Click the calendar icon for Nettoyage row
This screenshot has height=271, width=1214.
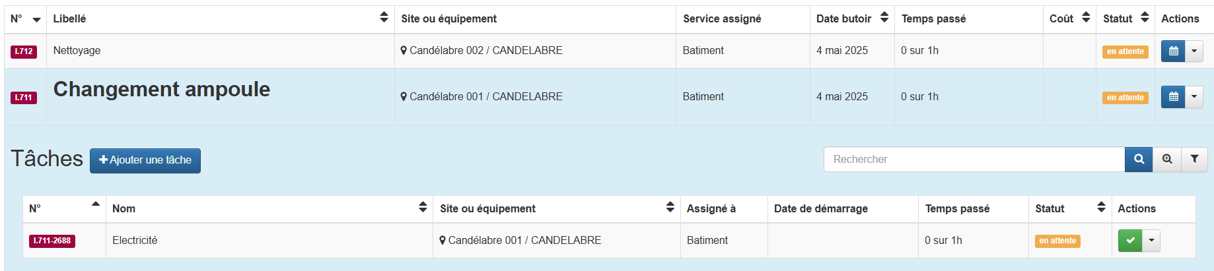[x=1173, y=51]
